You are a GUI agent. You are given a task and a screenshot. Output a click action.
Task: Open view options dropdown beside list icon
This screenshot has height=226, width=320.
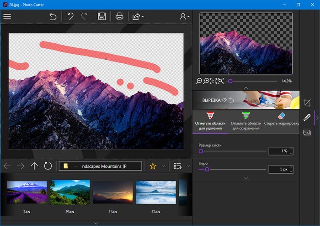[188, 166]
